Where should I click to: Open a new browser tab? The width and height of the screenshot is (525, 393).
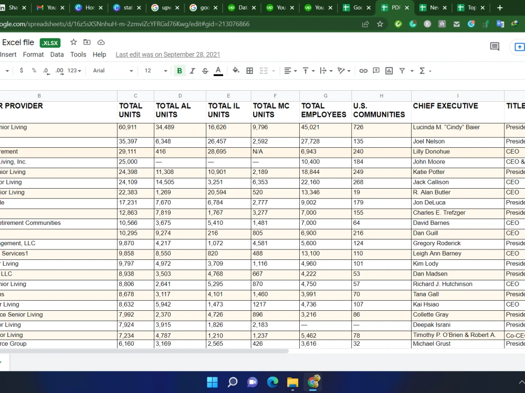[x=500, y=8]
